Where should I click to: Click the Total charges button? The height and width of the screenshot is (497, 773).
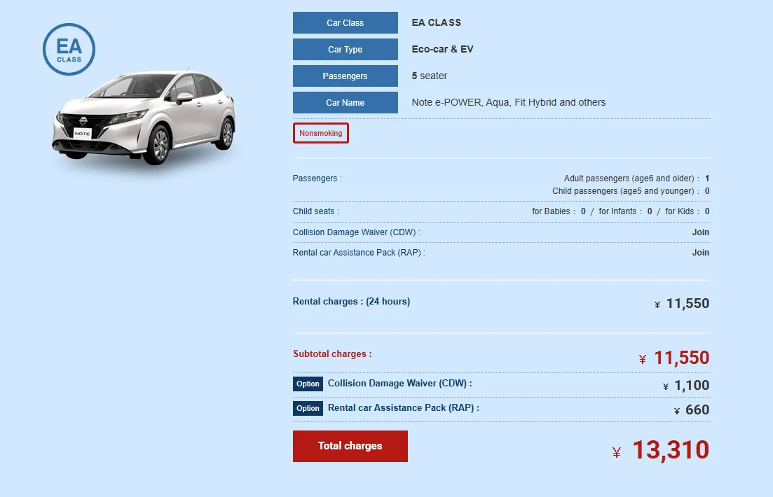click(x=350, y=447)
